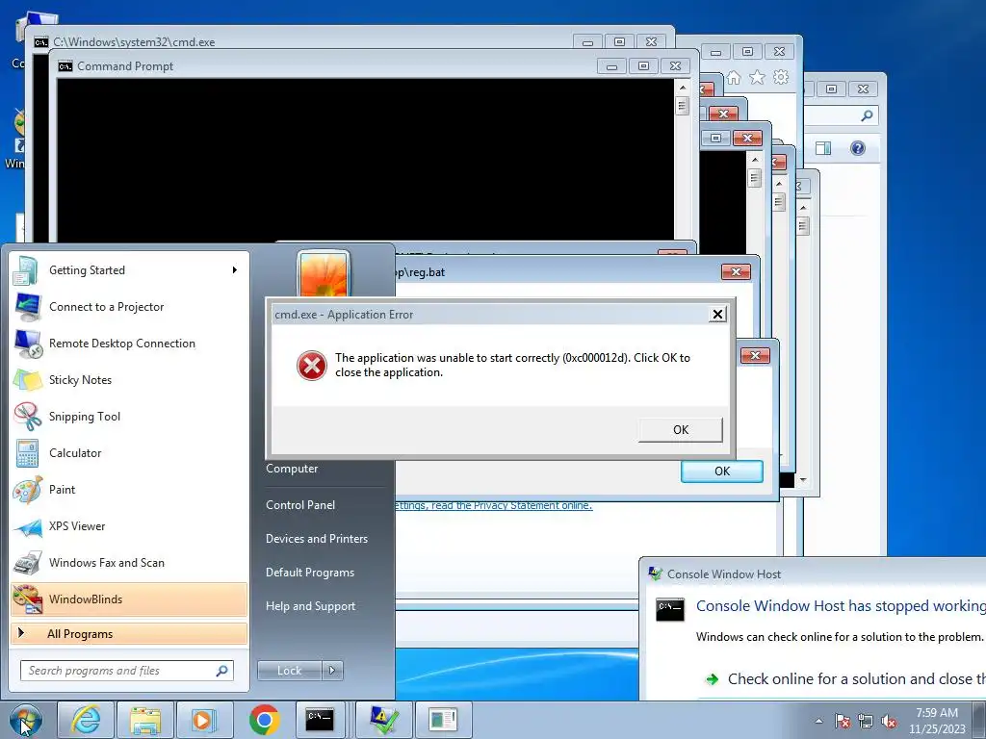The image size is (986, 739).
Task: Click the Start orb button
Action: 25,720
